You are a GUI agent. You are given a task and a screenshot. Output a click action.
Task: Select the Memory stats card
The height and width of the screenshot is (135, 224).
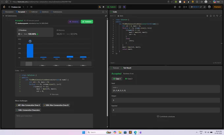click(x=73, y=32)
